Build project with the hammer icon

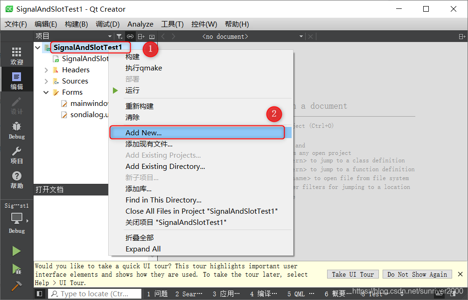click(x=16, y=286)
